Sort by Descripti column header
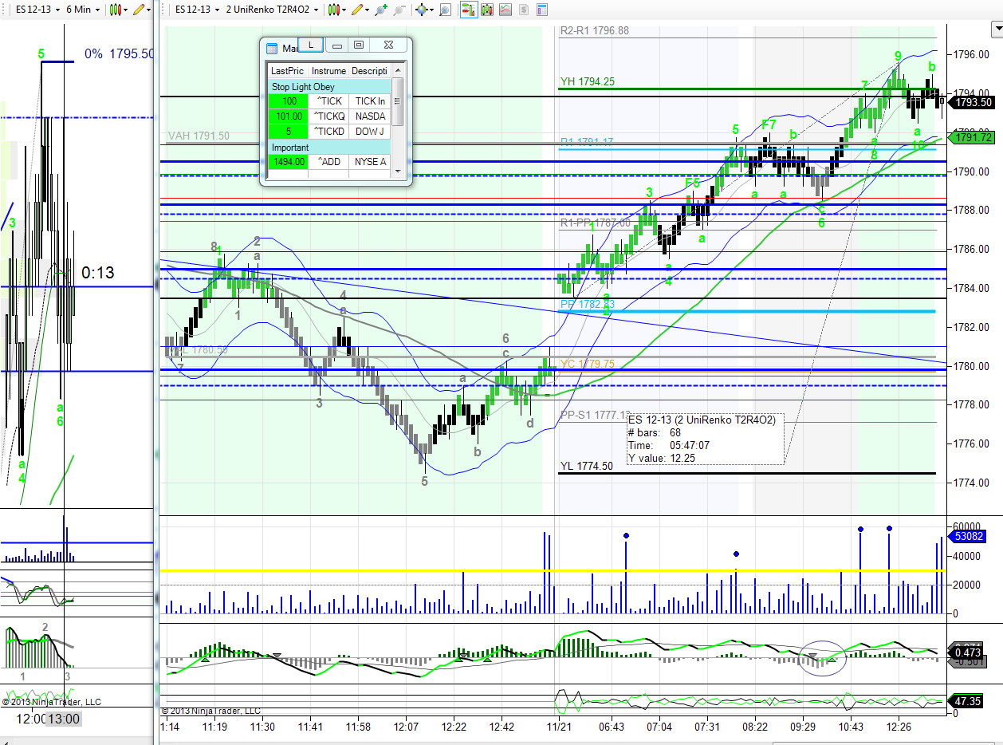Screen dimensions: 1003x745 [370, 71]
